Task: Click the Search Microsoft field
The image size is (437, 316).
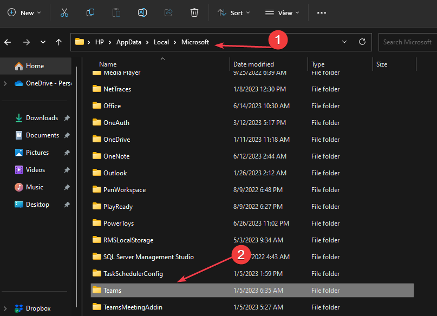Action: 407,42
